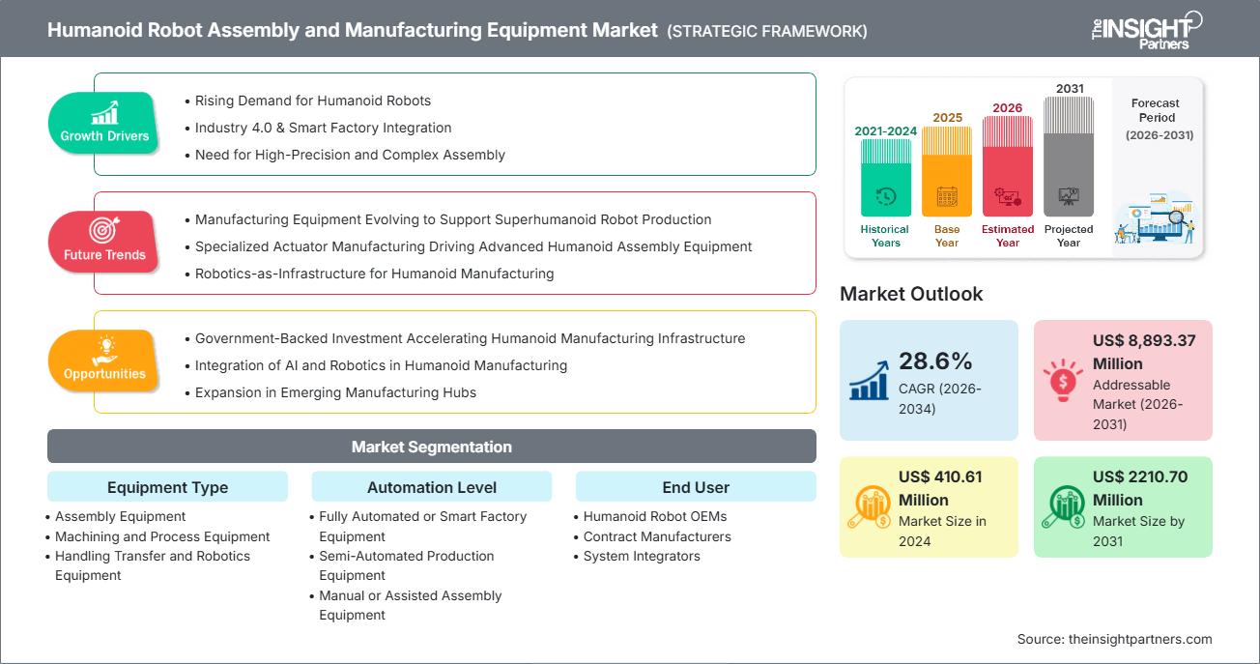Select the Base Year calculator icon
The width and height of the screenshot is (1260, 664).
click(946, 194)
